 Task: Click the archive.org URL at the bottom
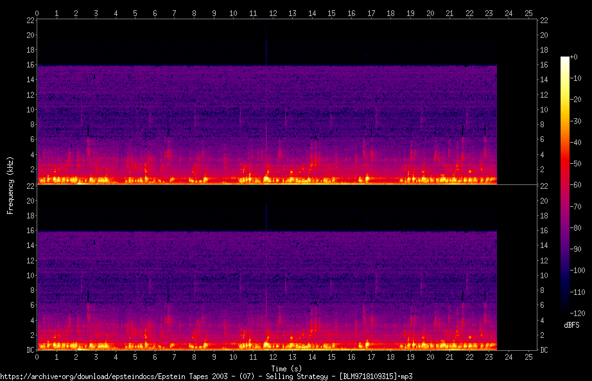tap(205, 376)
